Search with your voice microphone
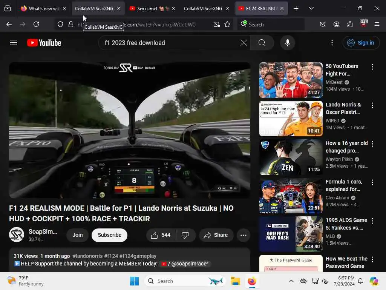Screen dimensions: 386x290 pyautogui.click(x=287, y=43)
